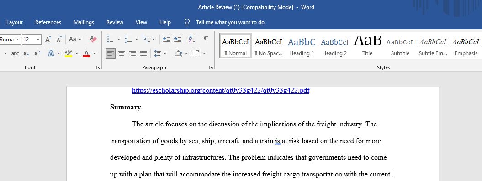The height and width of the screenshot is (181, 482).
Task: Click the Increase Indent icon
Action: tap(178, 39)
